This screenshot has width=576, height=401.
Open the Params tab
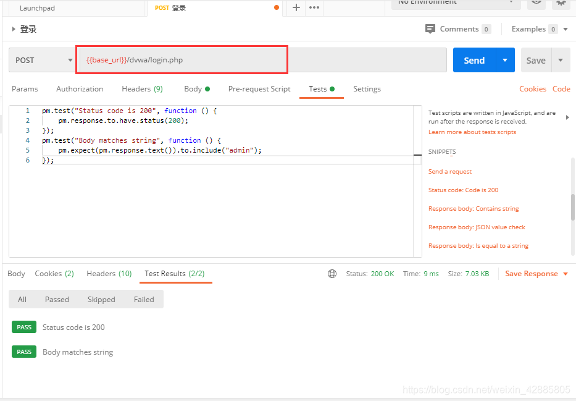tap(25, 89)
